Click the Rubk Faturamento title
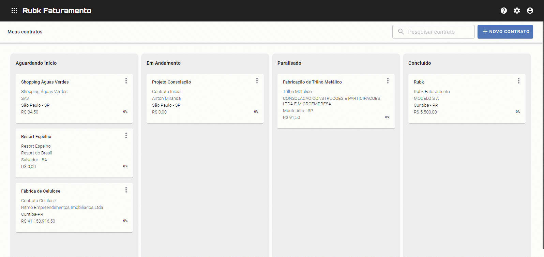544x257 pixels. [57, 11]
